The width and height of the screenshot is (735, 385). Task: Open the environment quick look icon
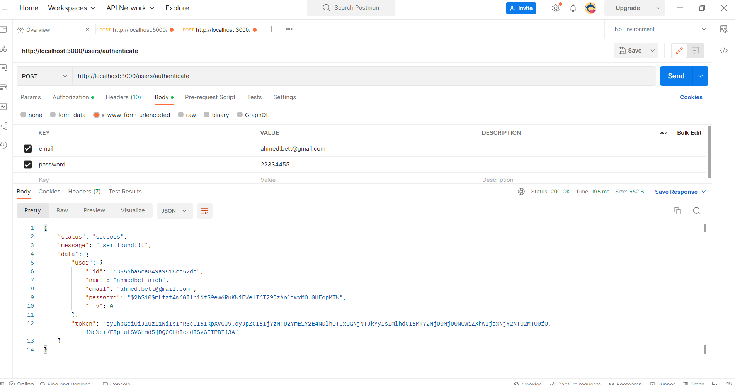[724, 29]
